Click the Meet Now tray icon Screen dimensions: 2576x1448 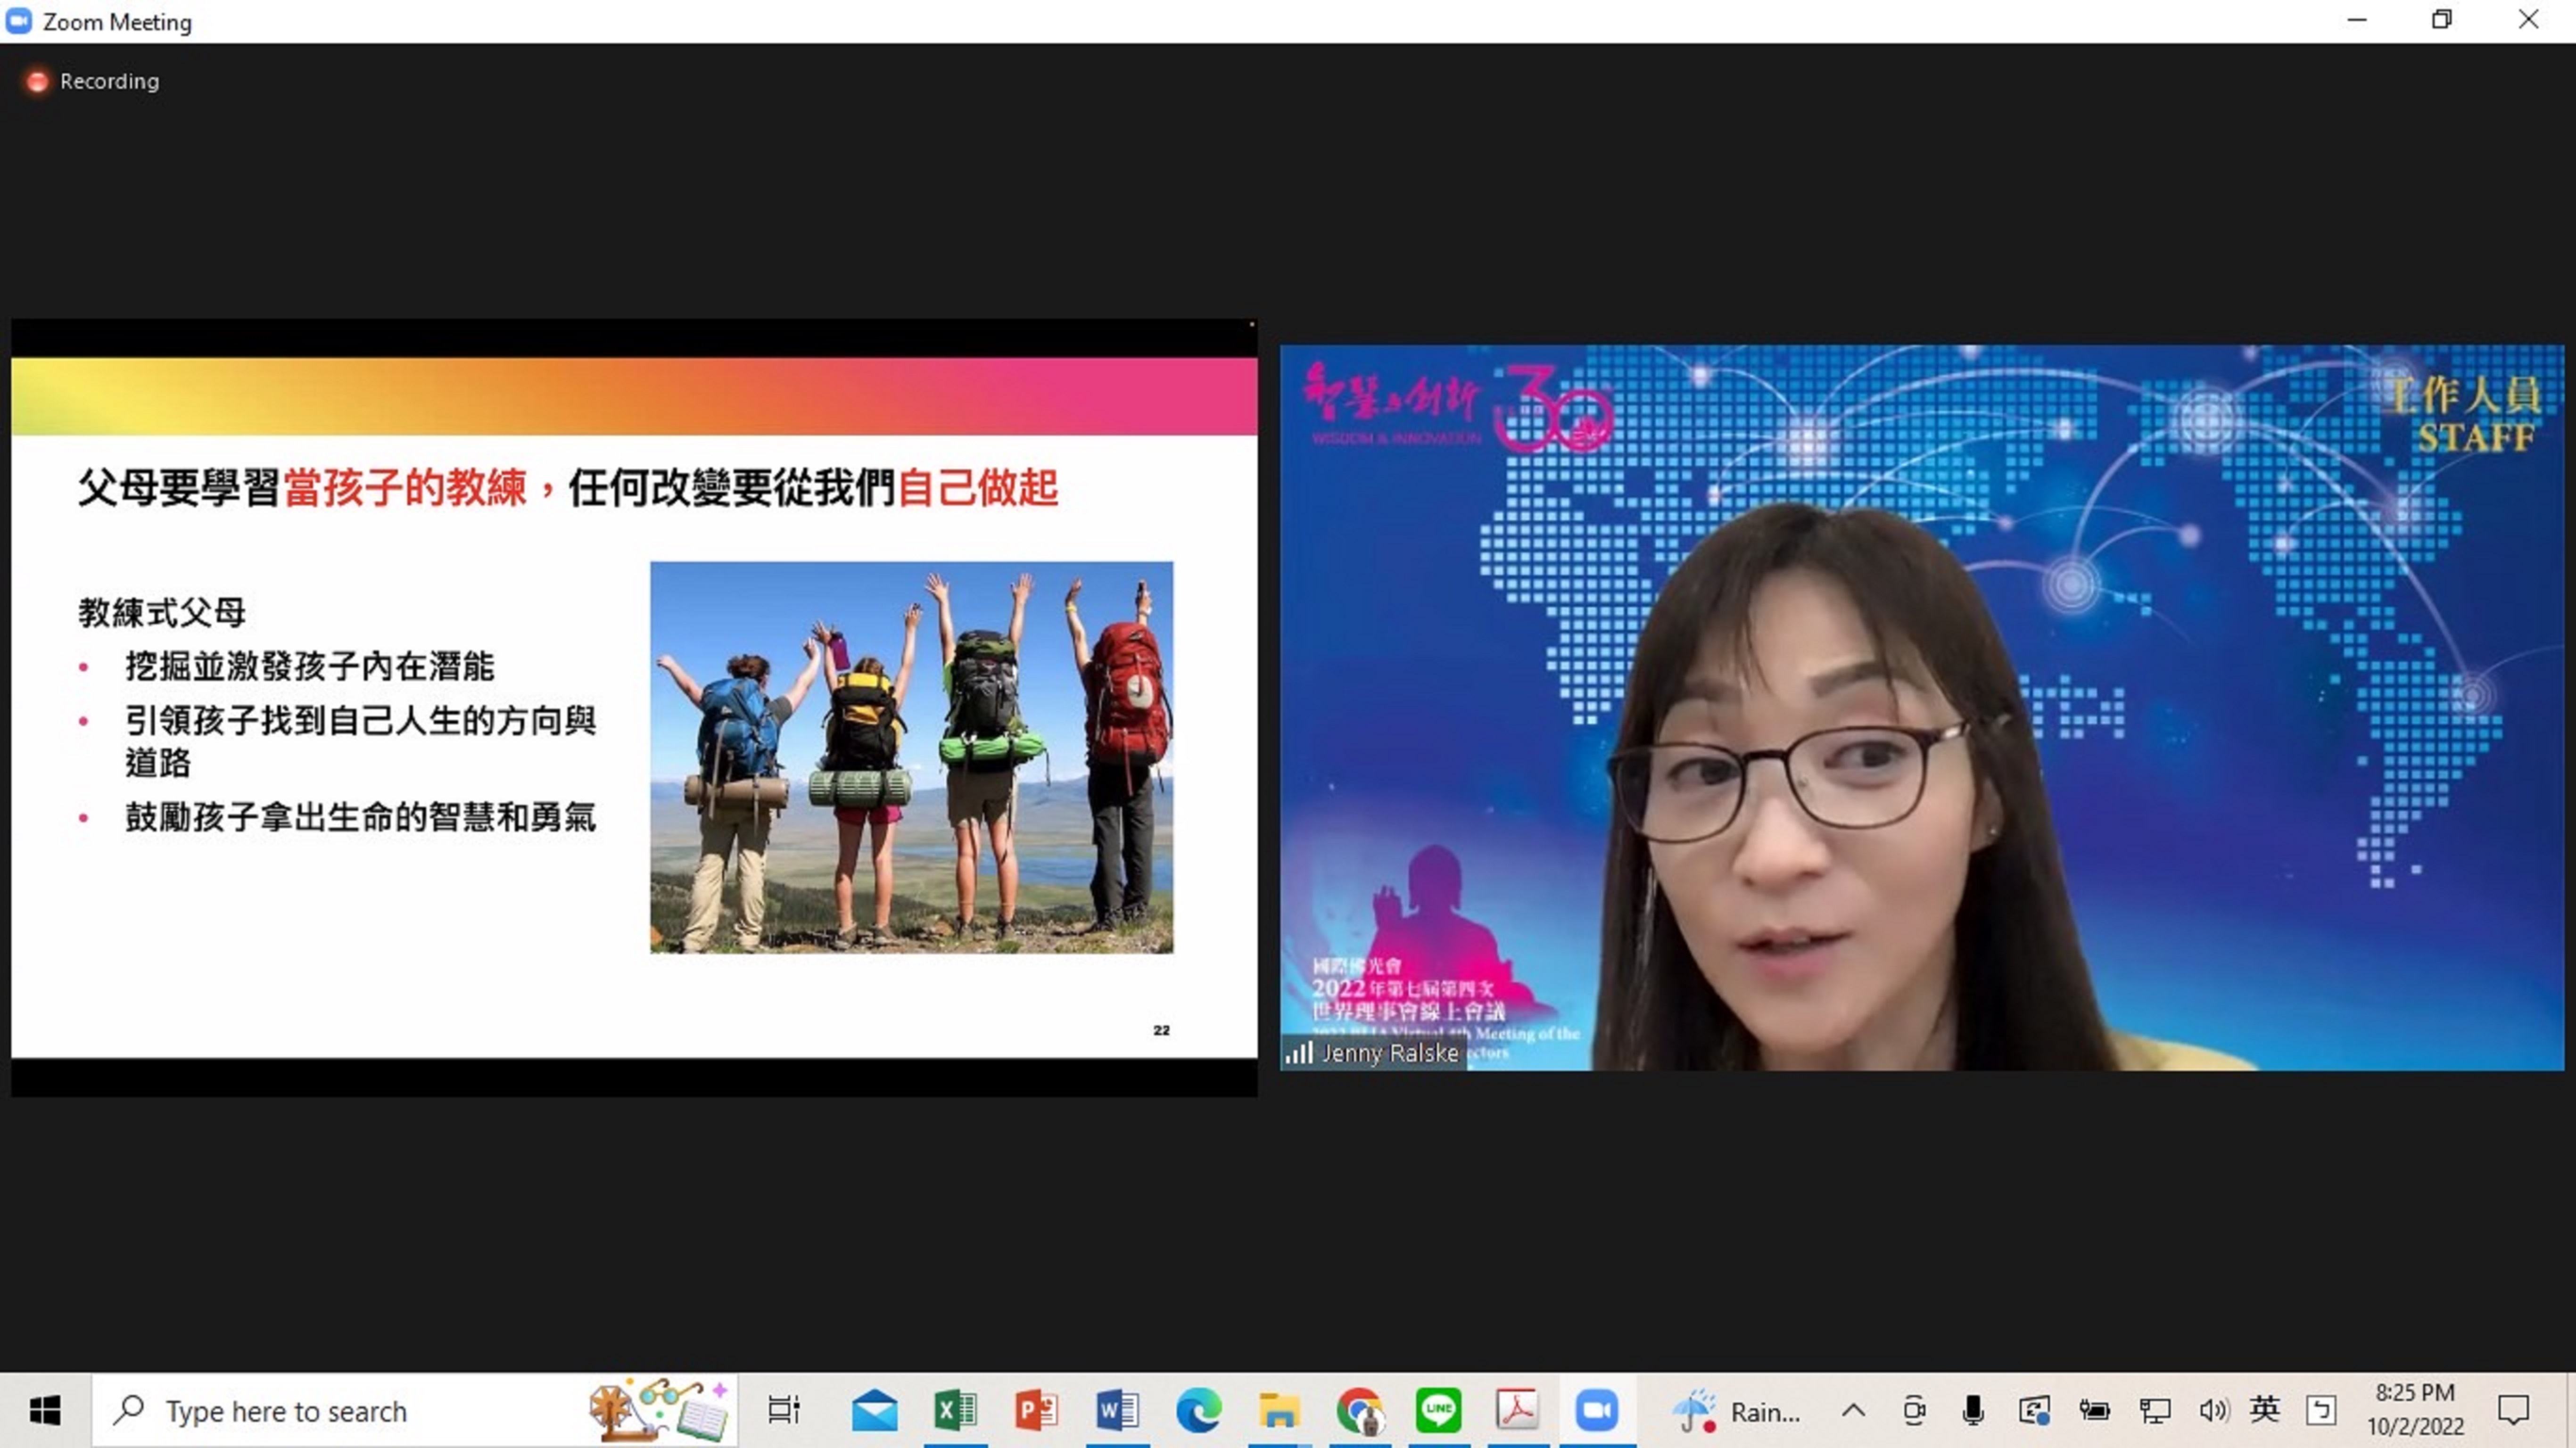[1914, 1411]
